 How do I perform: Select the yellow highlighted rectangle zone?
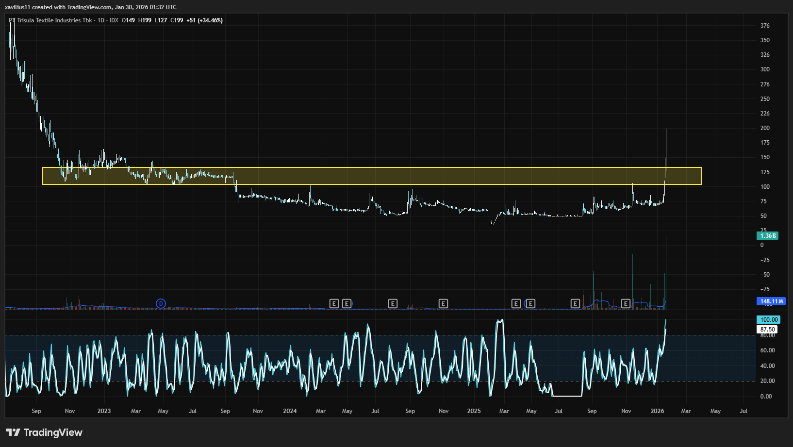point(372,176)
